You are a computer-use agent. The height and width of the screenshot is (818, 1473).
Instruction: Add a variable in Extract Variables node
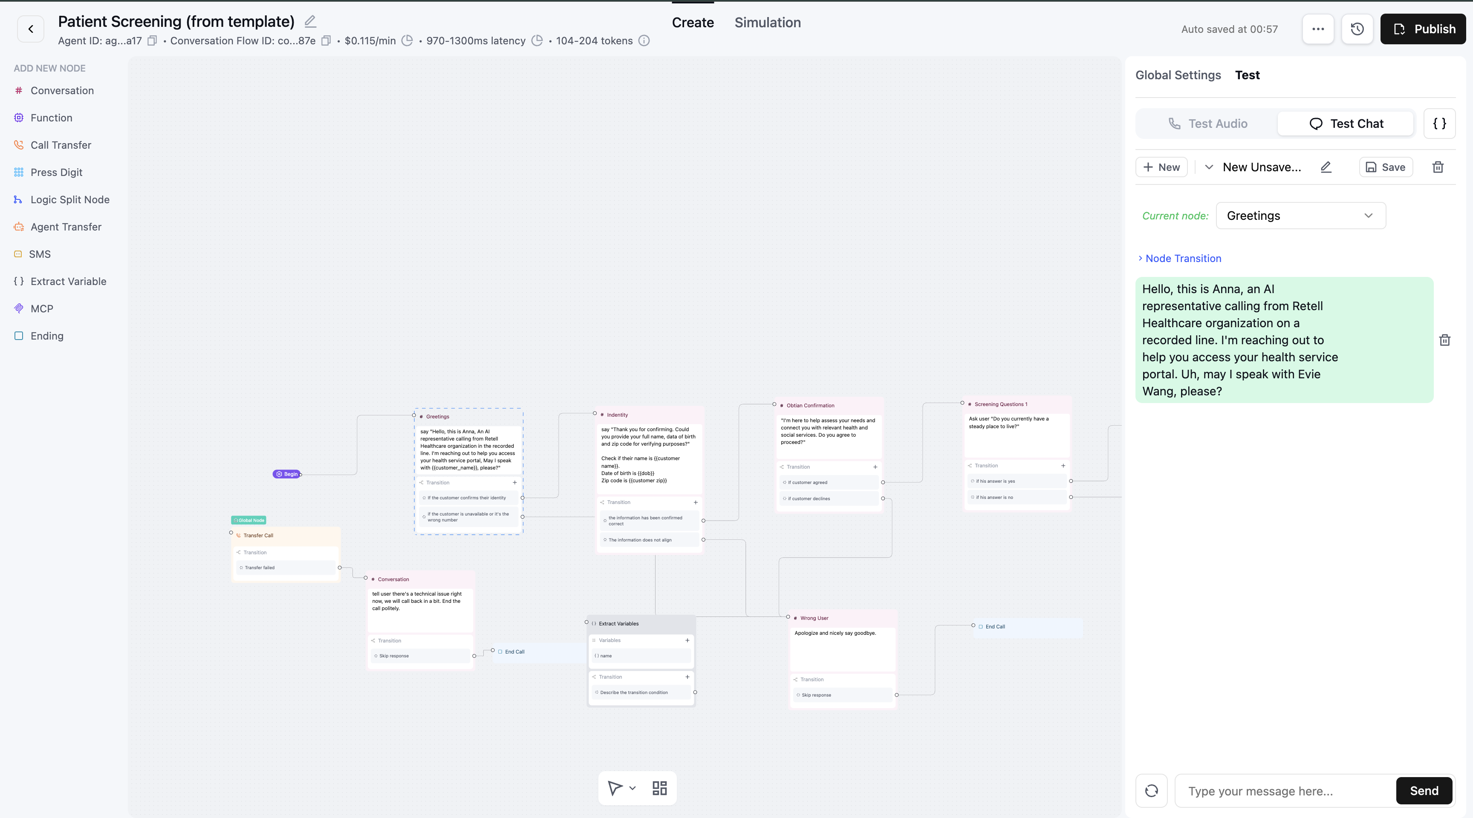coord(687,640)
